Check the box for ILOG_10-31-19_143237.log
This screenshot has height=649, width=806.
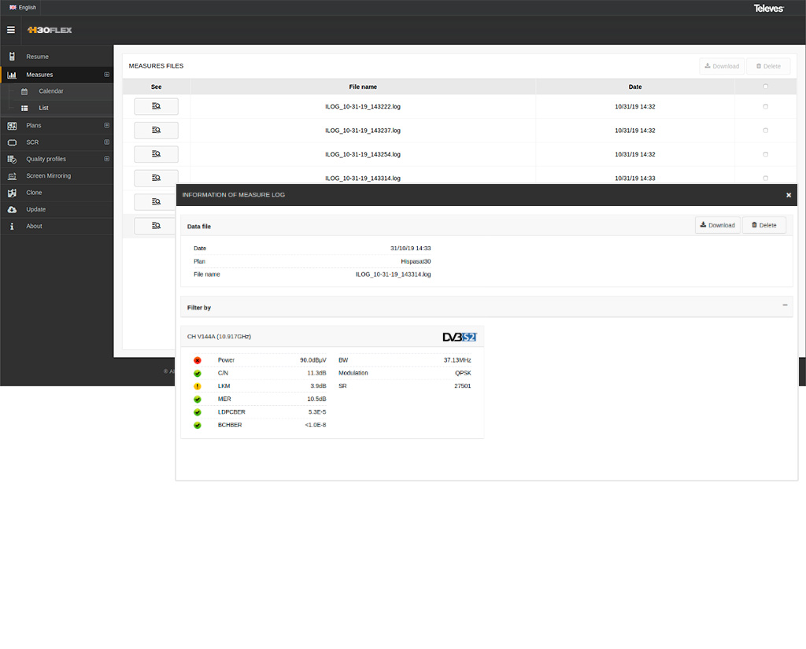coord(766,131)
